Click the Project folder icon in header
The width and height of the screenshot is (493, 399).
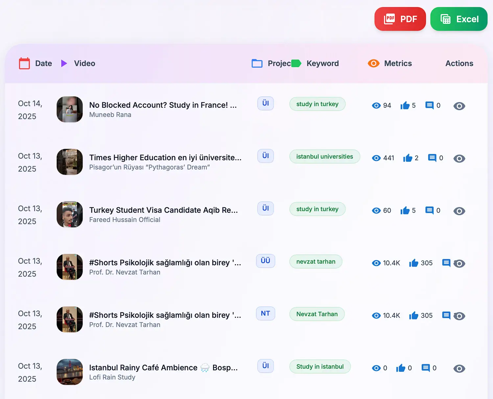point(257,63)
